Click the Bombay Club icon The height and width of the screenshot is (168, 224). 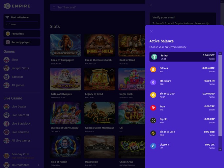pyautogui.click(x=7, y=156)
